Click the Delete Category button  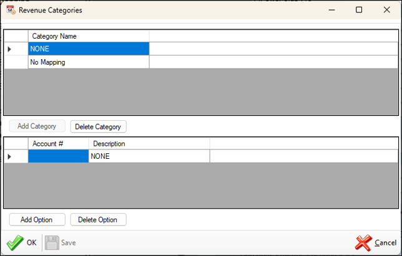[x=98, y=126]
